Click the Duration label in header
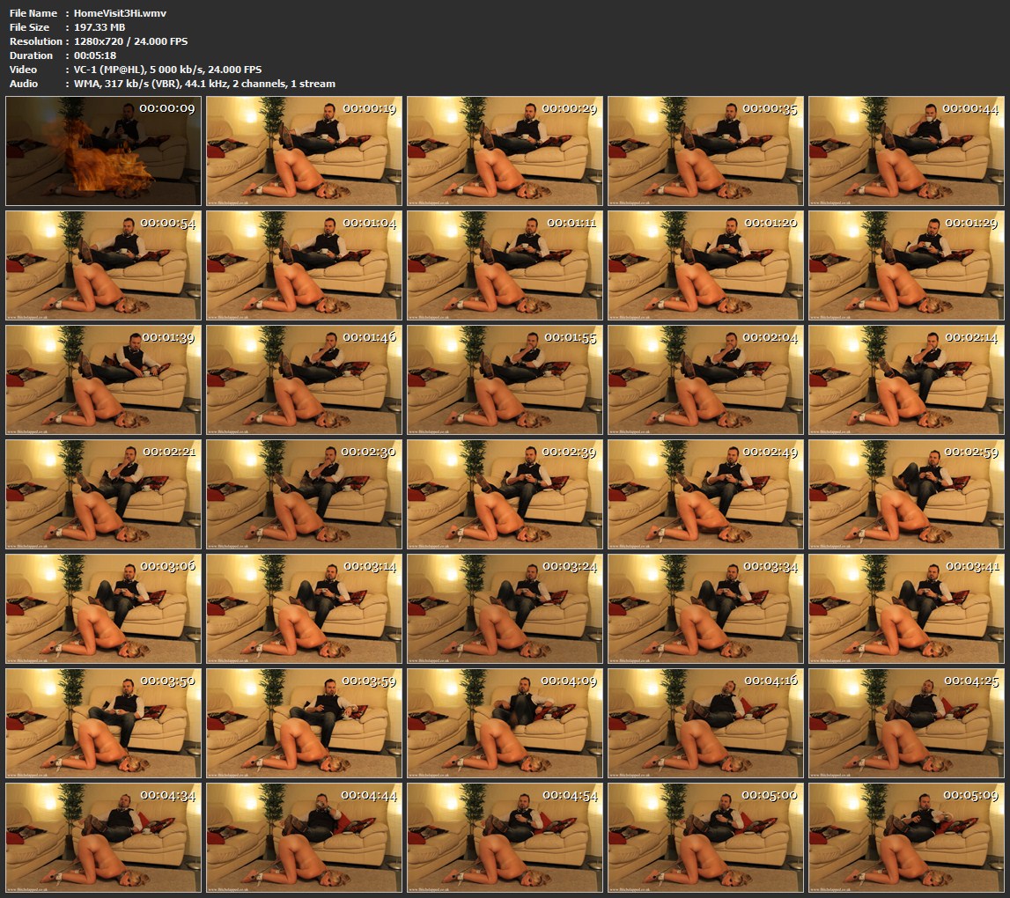Image resolution: width=1010 pixels, height=898 pixels. [x=31, y=55]
